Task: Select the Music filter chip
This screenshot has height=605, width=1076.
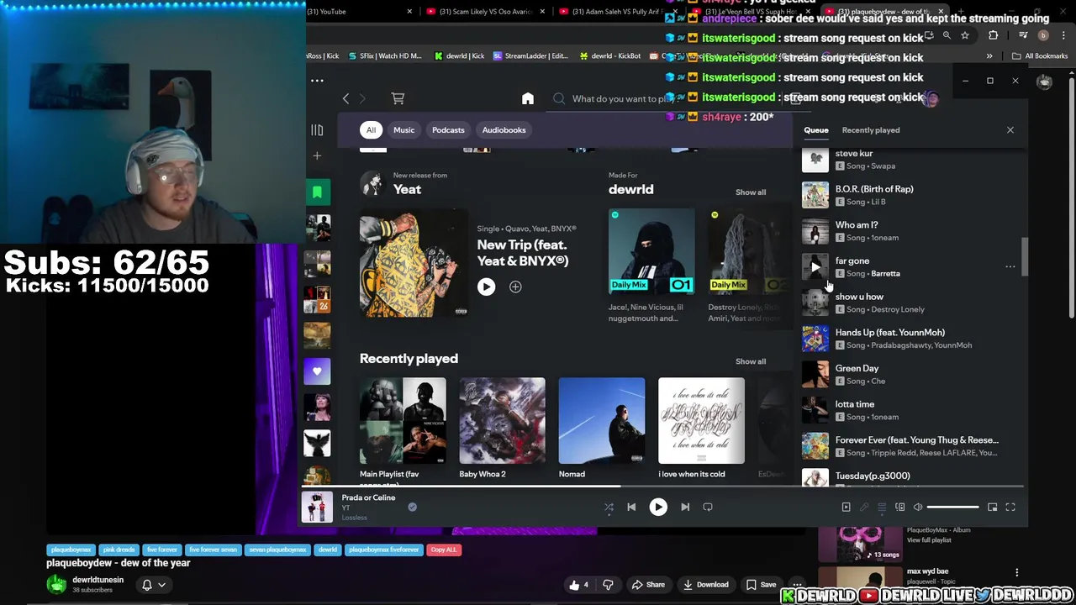Action: (x=403, y=130)
